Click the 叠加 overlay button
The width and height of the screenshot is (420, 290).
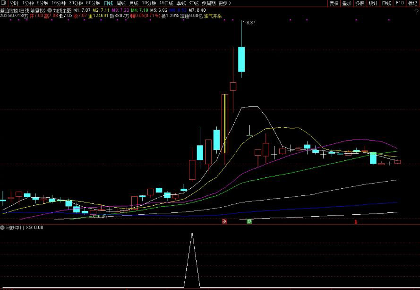coord(347,3)
